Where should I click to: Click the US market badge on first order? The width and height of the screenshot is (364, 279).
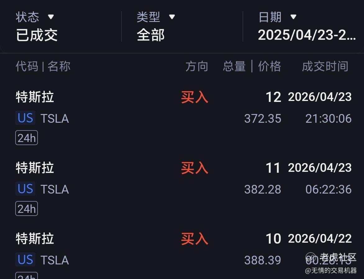[25, 118]
